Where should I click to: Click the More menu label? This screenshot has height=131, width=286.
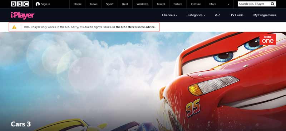(x=213, y=4)
